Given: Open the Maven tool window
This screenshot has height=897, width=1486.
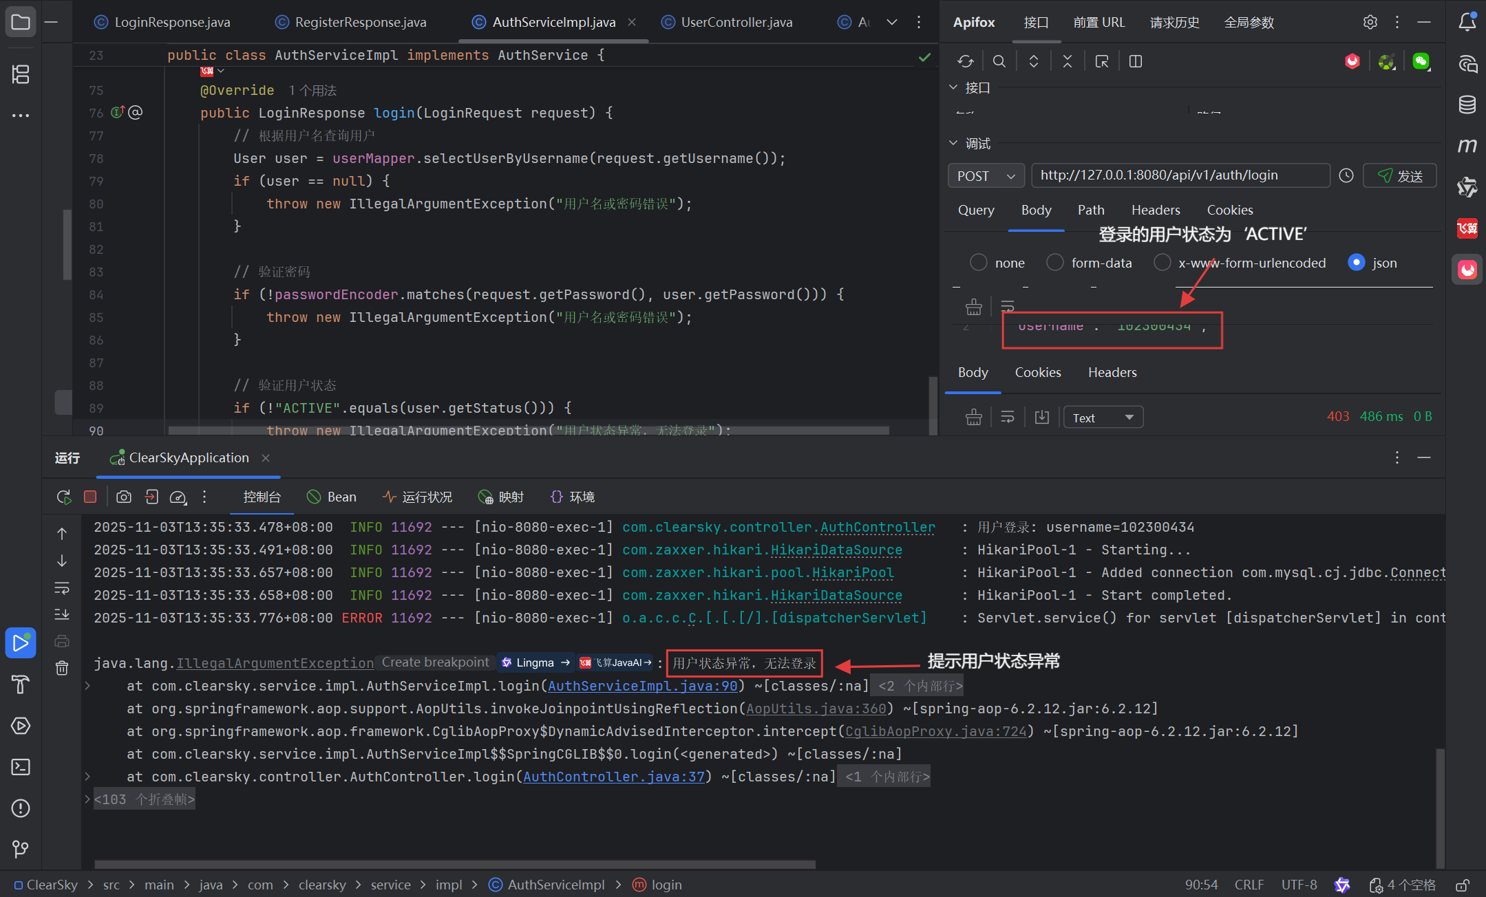Looking at the screenshot, I should (x=1467, y=146).
